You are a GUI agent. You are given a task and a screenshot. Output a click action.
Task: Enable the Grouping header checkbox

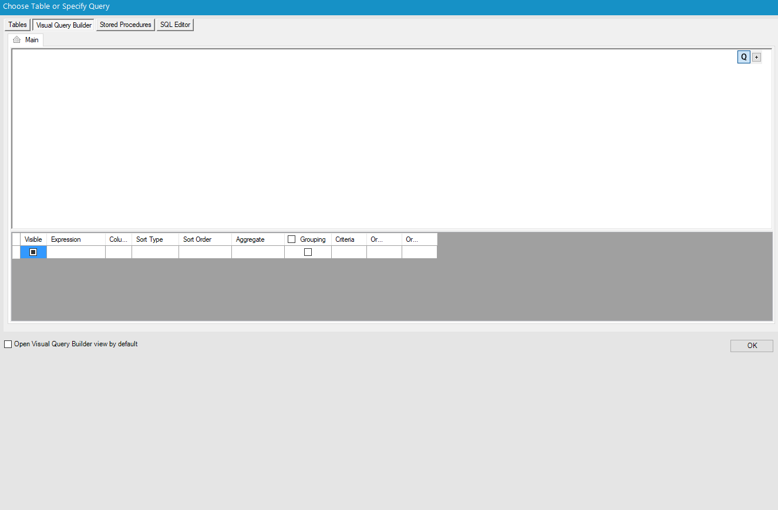coord(291,239)
